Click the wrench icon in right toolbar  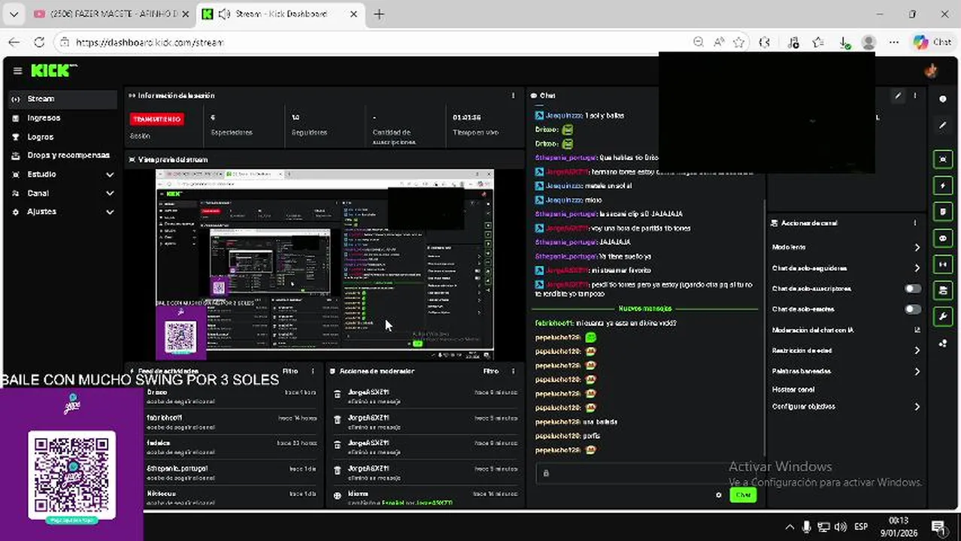pyautogui.click(x=943, y=316)
